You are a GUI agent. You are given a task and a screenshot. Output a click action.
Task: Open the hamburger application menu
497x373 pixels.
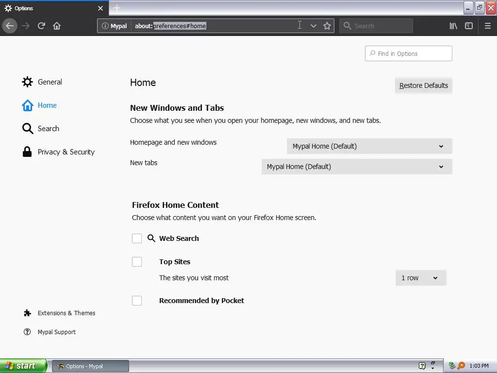point(487,26)
